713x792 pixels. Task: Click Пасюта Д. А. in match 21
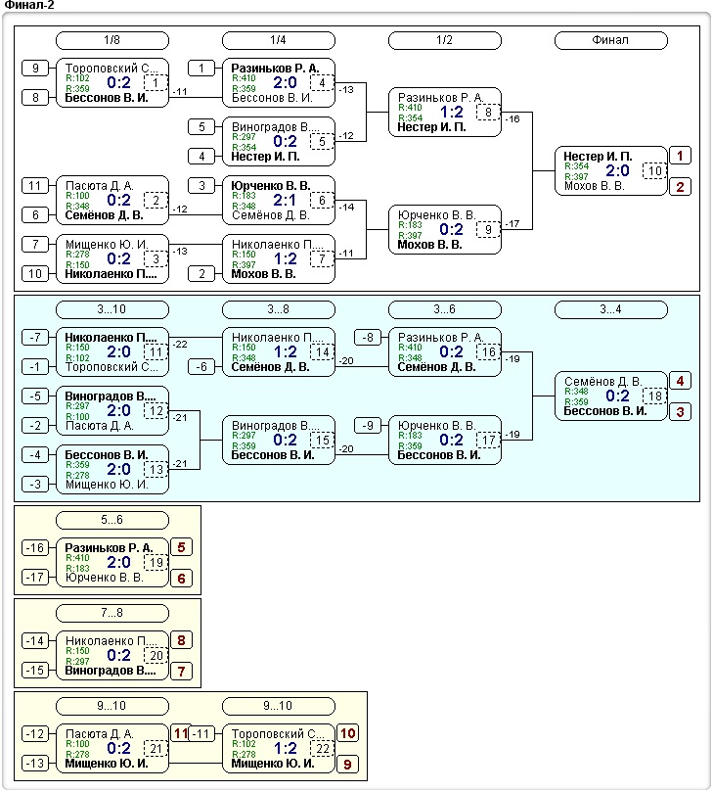coord(100,734)
